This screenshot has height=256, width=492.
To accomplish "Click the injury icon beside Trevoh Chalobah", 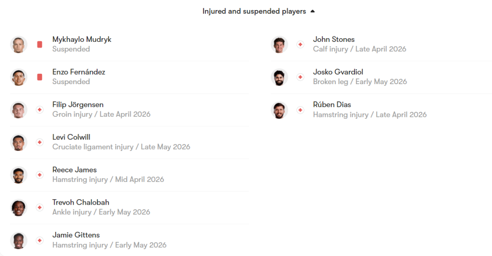I will [40, 207].
